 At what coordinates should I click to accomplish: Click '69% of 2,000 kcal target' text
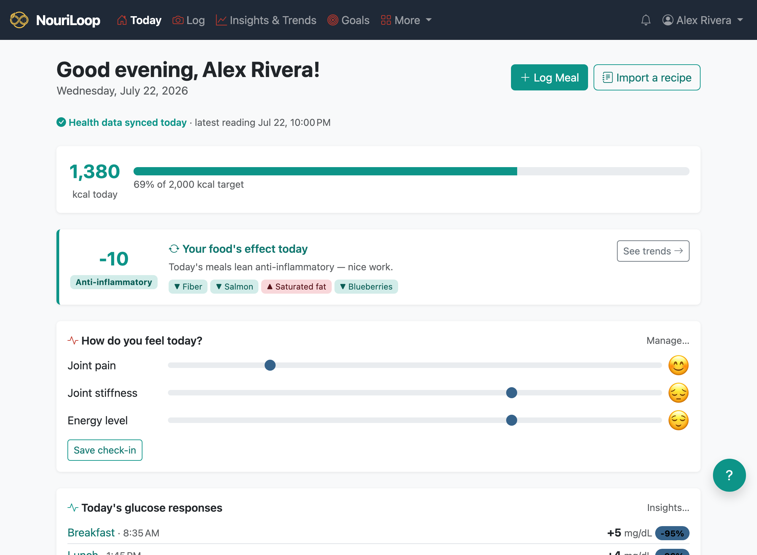click(189, 184)
